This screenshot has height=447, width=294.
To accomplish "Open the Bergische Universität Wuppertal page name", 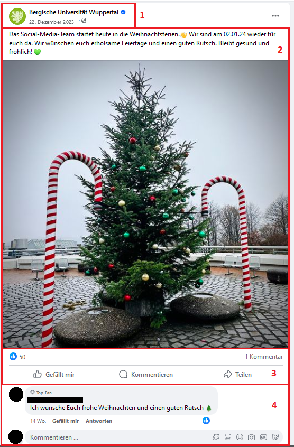I will click(73, 12).
